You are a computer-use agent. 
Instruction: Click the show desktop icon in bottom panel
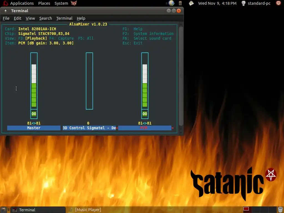coord(3,210)
